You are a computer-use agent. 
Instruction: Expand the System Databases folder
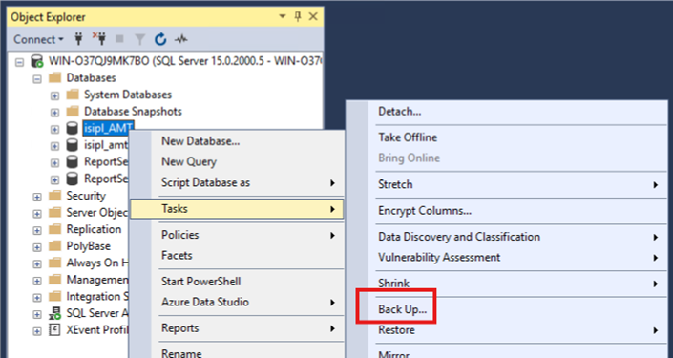coord(55,95)
